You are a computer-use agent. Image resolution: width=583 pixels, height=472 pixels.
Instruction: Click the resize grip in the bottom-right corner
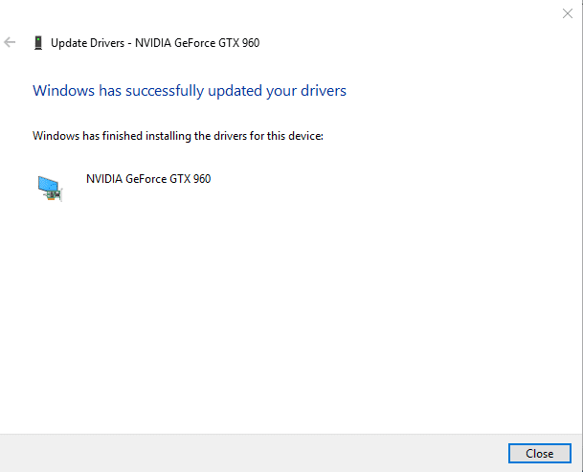pos(577,466)
